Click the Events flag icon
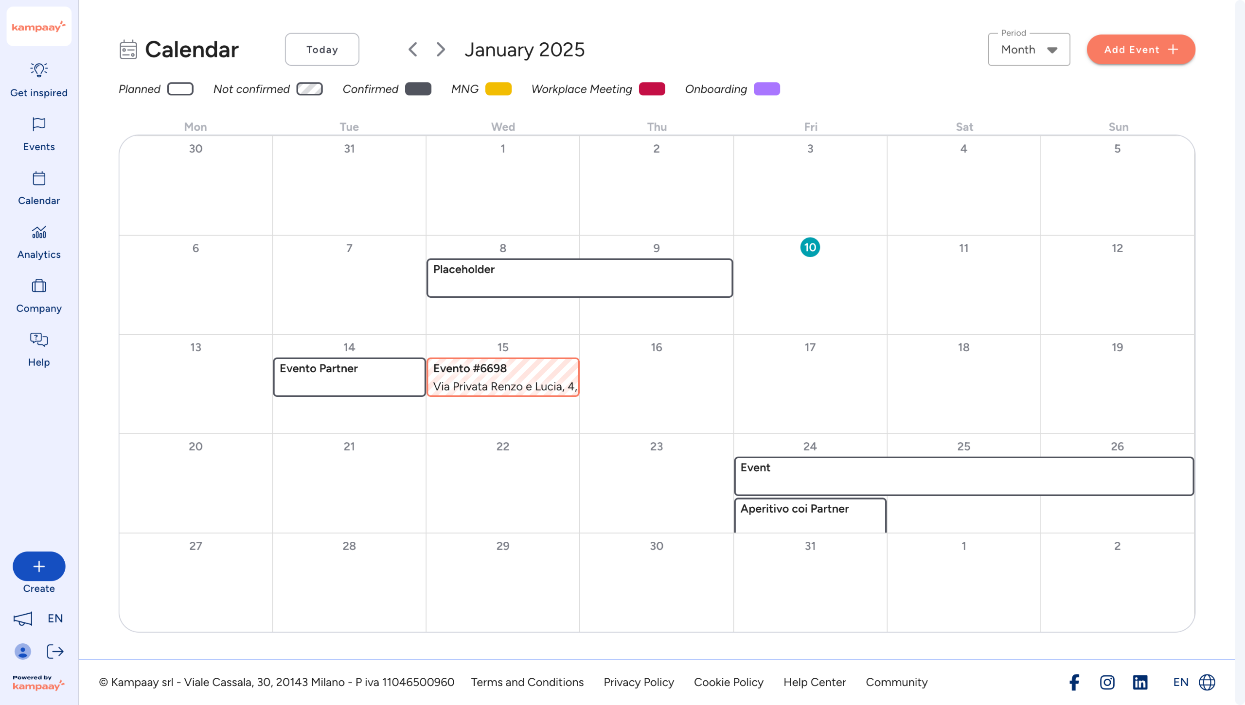Image resolution: width=1245 pixels, height=705 pixels. coord(39,124)
